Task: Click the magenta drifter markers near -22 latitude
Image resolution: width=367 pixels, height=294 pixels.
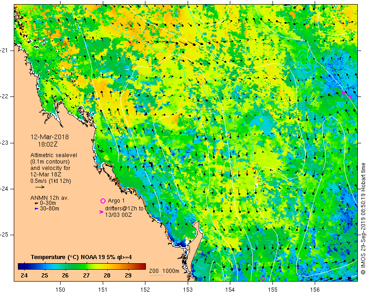Action: (346, 95)
